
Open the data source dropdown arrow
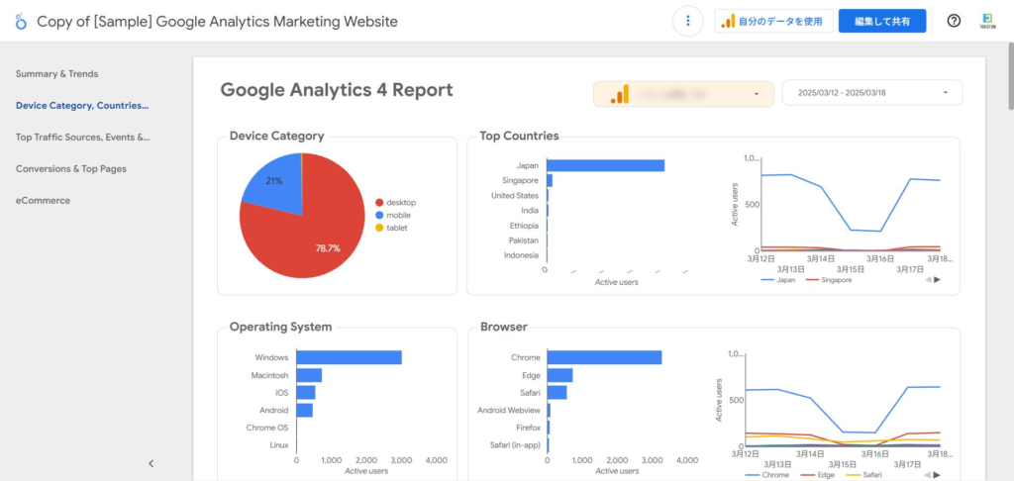757,94
